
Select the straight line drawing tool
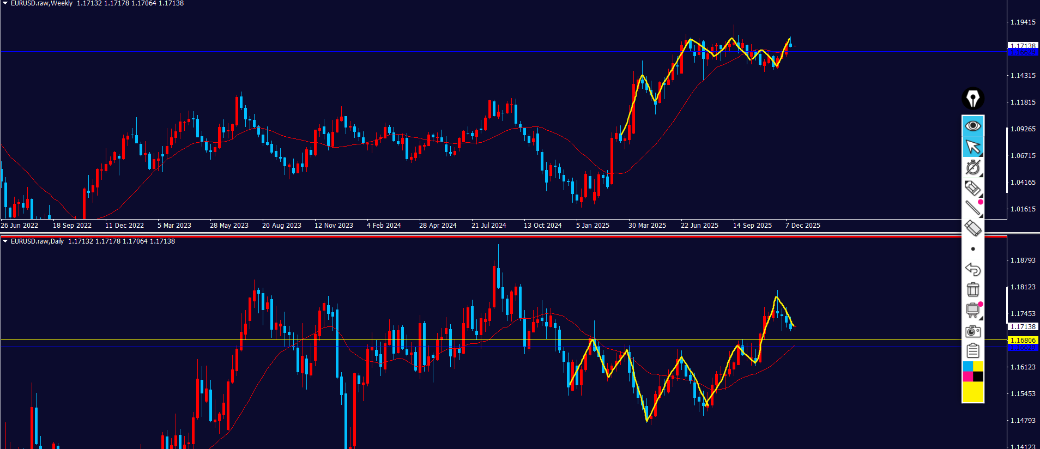pos(973,208)
